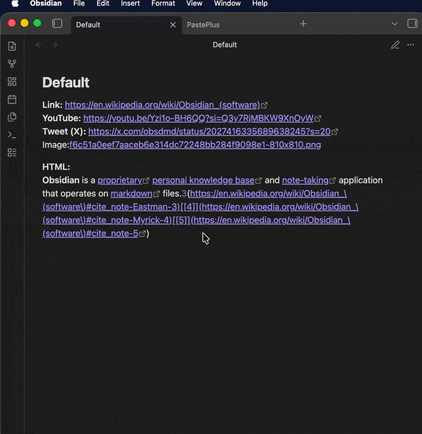This screenshot has height=434, width=422.
Task: Open the Window menu
Action: point(227,4)
